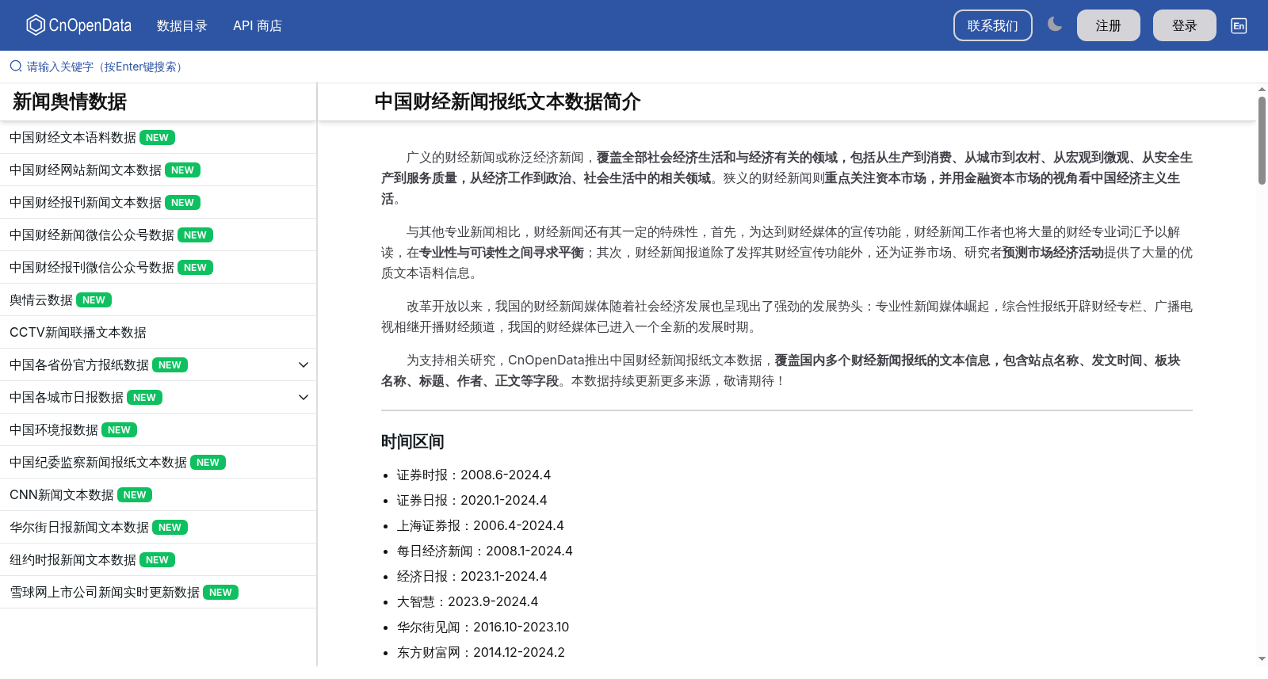Click the 大智慧：2023.9-2024.4 entry
This screenshot has height=679, width=1268.
click(x=468, y=601)
